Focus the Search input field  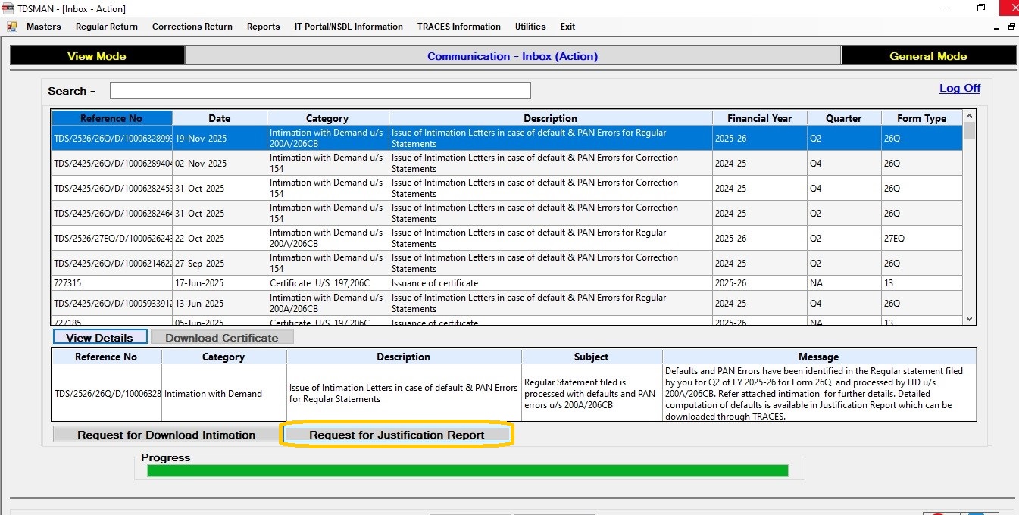point(320,91)
